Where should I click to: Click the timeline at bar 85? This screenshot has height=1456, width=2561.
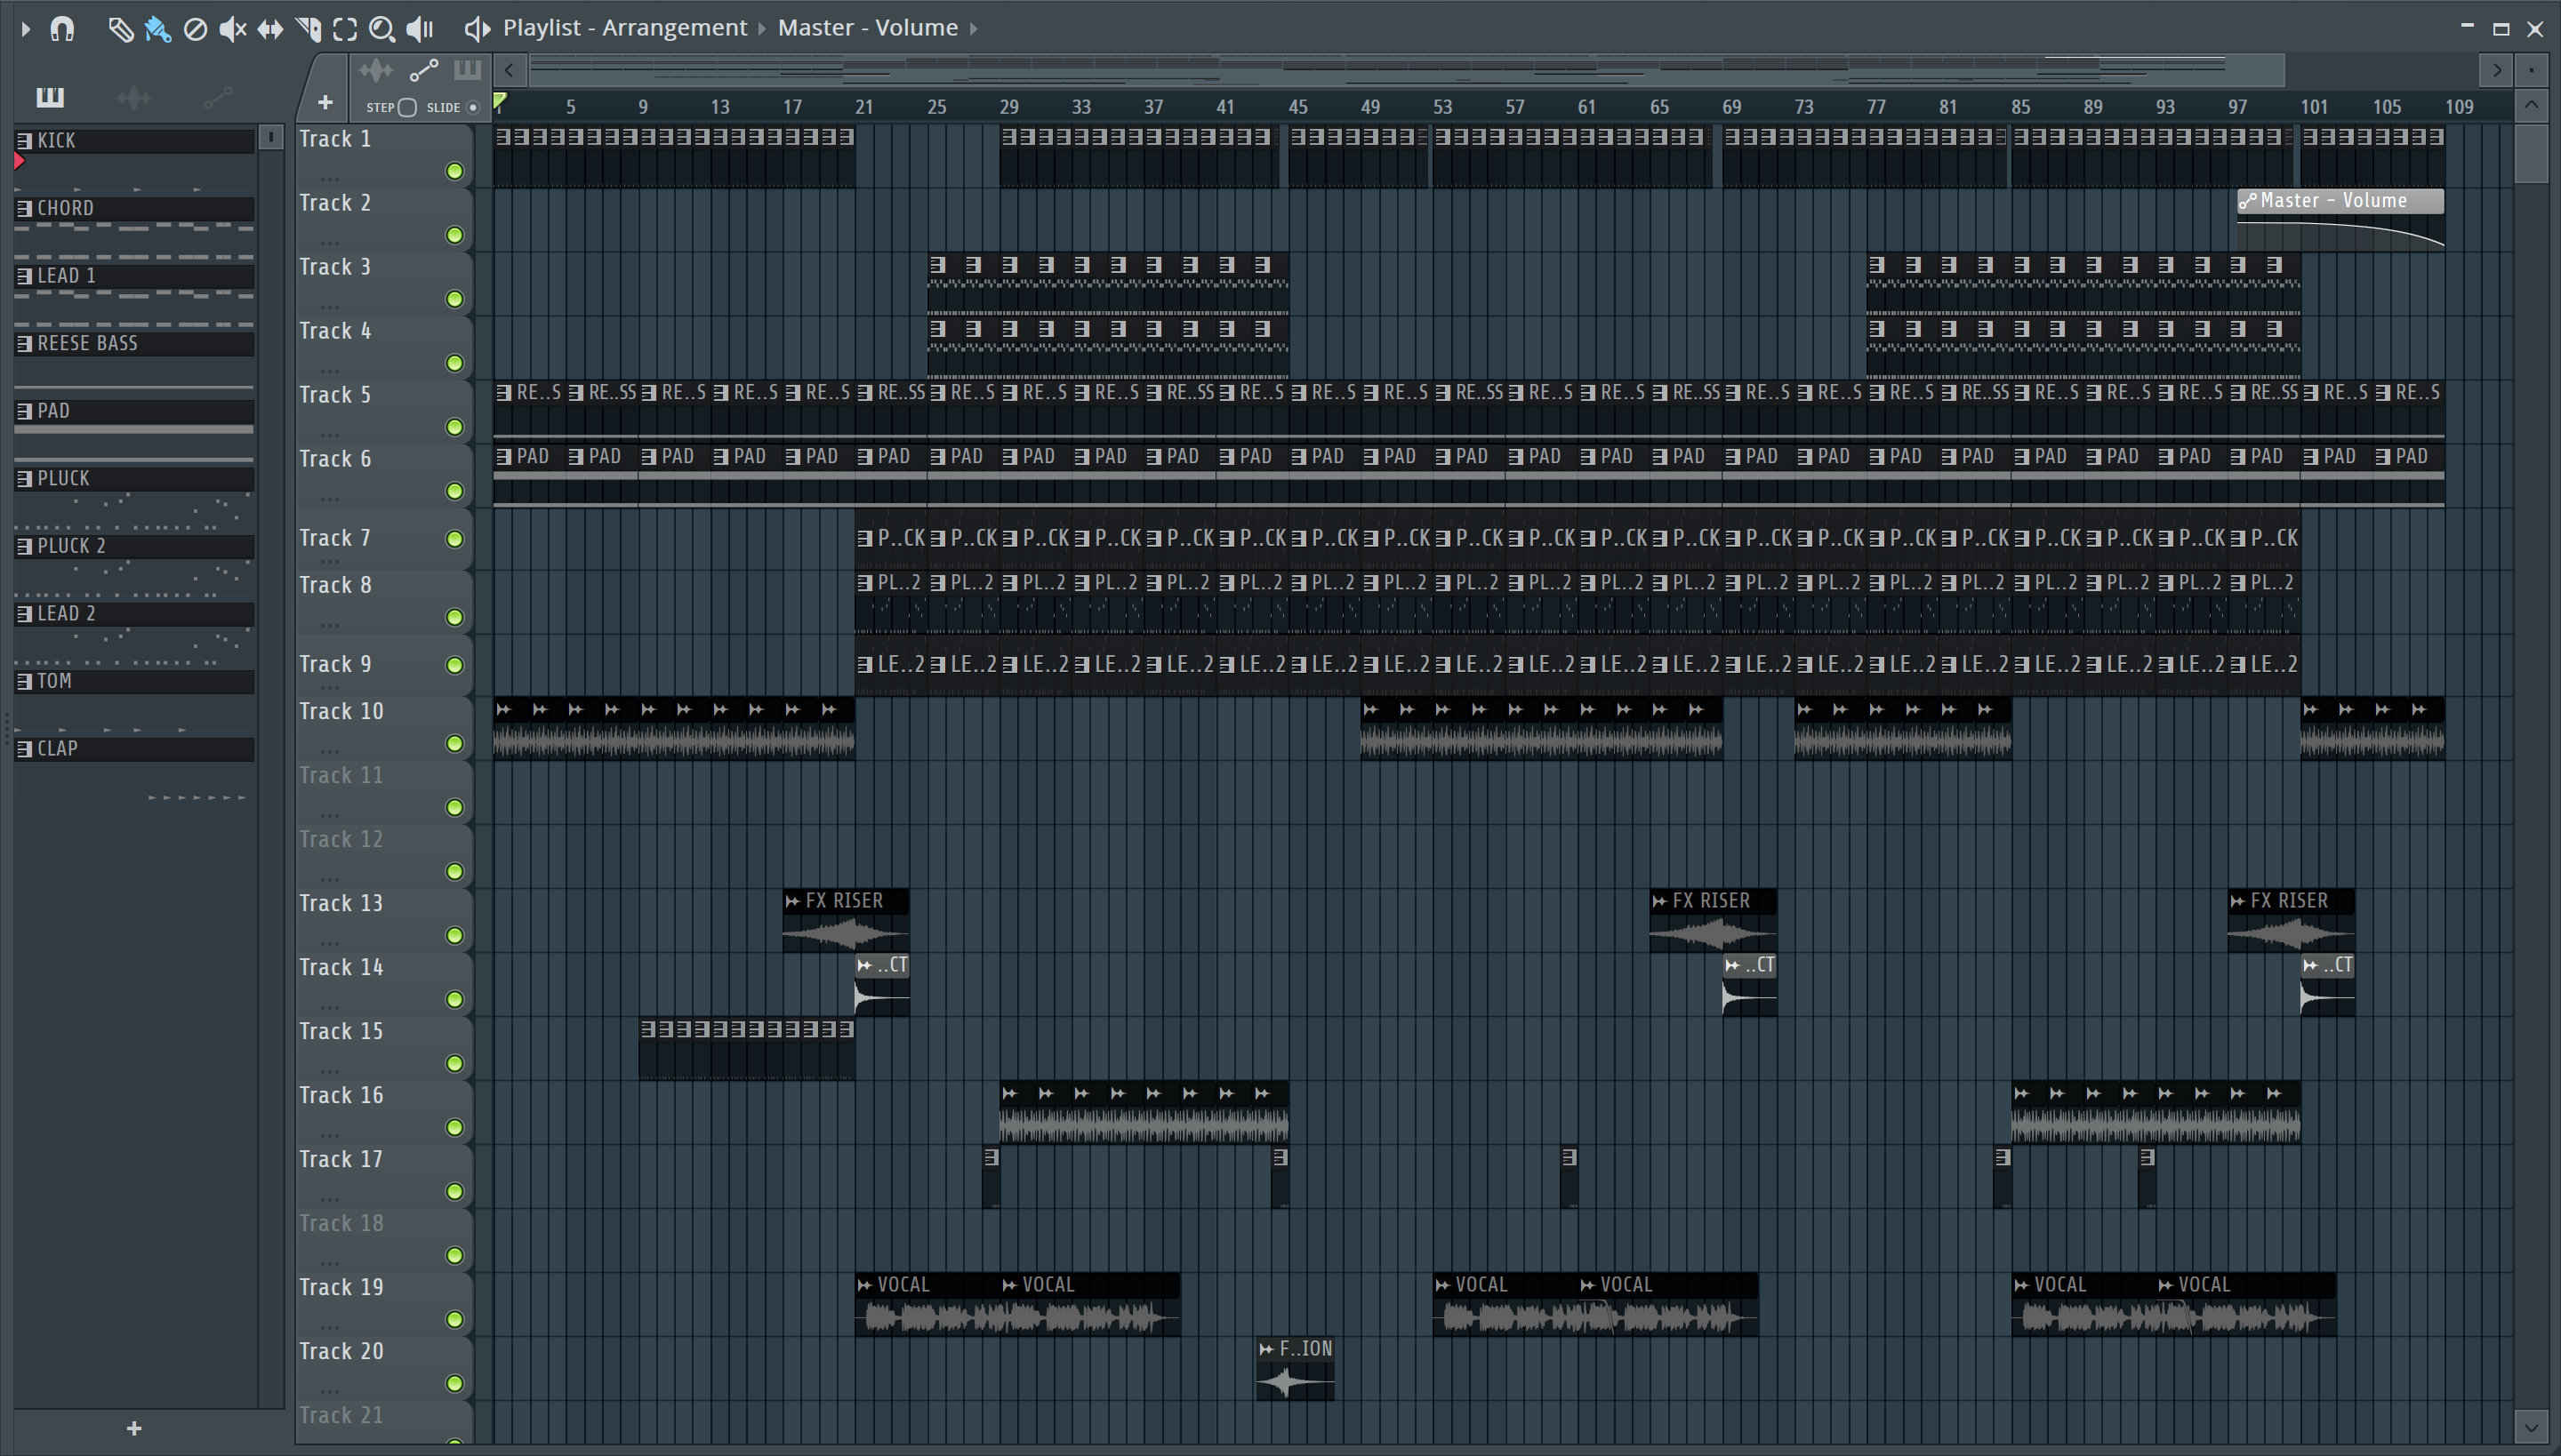(2019, 107)
